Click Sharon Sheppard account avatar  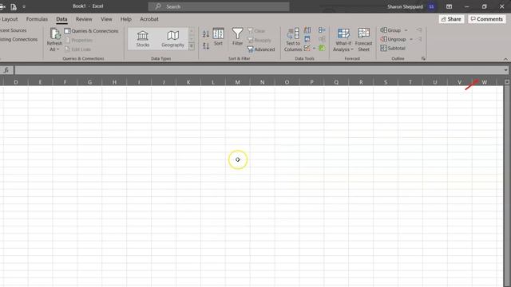tap(431, 6)
